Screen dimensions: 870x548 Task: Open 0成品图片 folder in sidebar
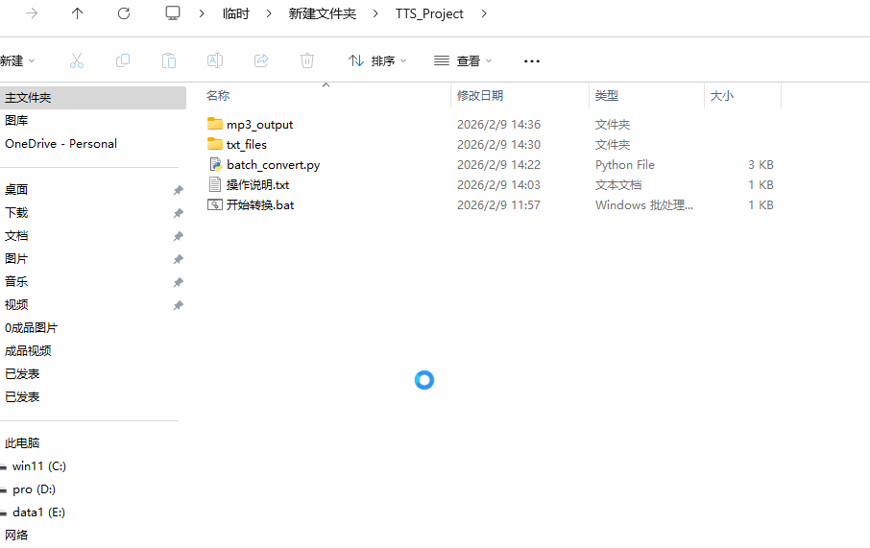(31, 328)
